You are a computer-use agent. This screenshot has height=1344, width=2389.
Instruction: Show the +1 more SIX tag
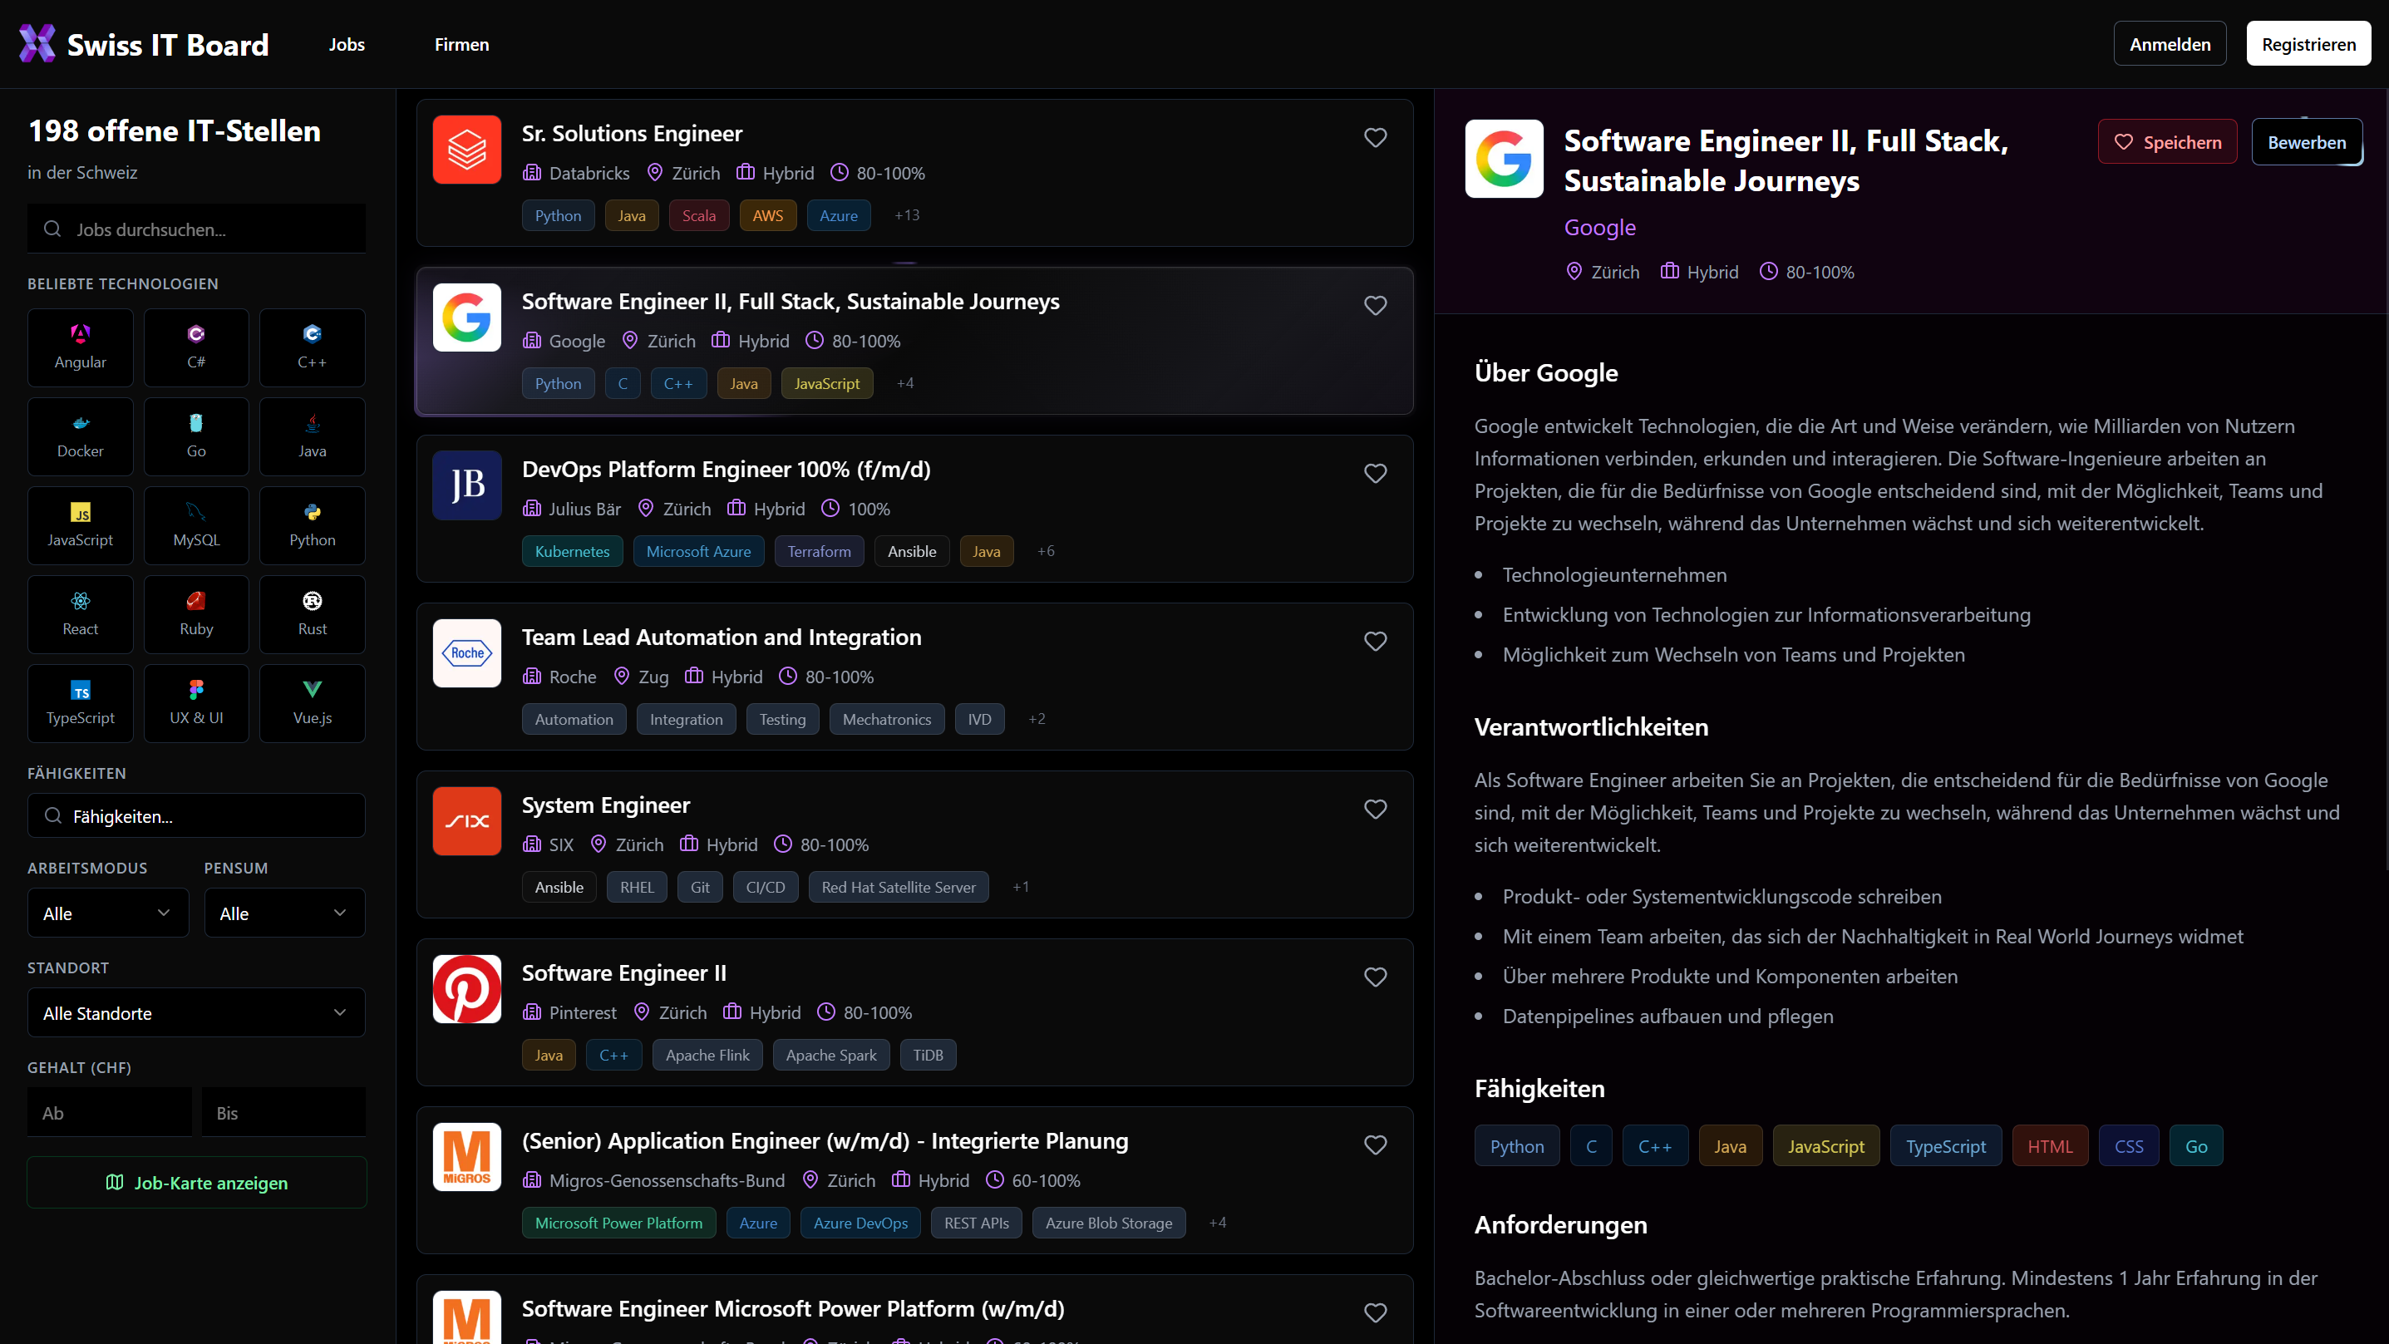(1021, 887)
